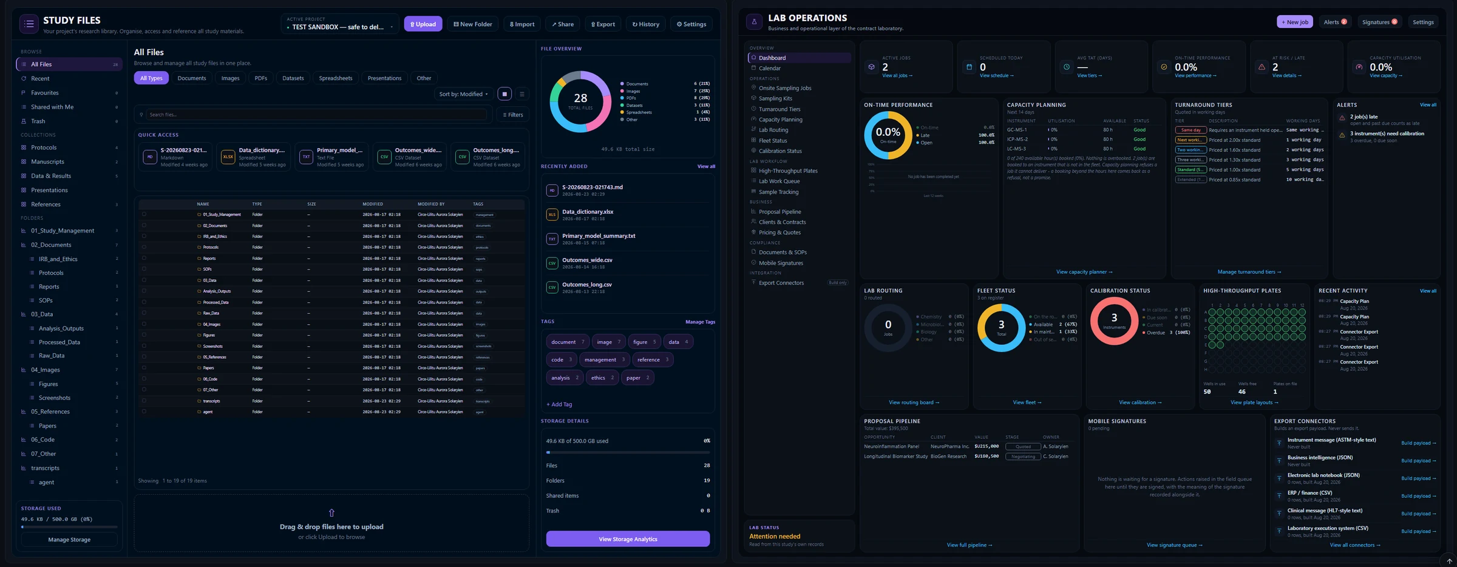Switch to grid view icon in All Files
The height and width of the screenshot is (567, 1457).
click(x=504, y=94)
